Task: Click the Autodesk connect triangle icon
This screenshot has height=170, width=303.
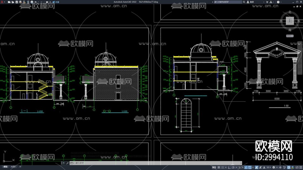Action: [271, 2]
